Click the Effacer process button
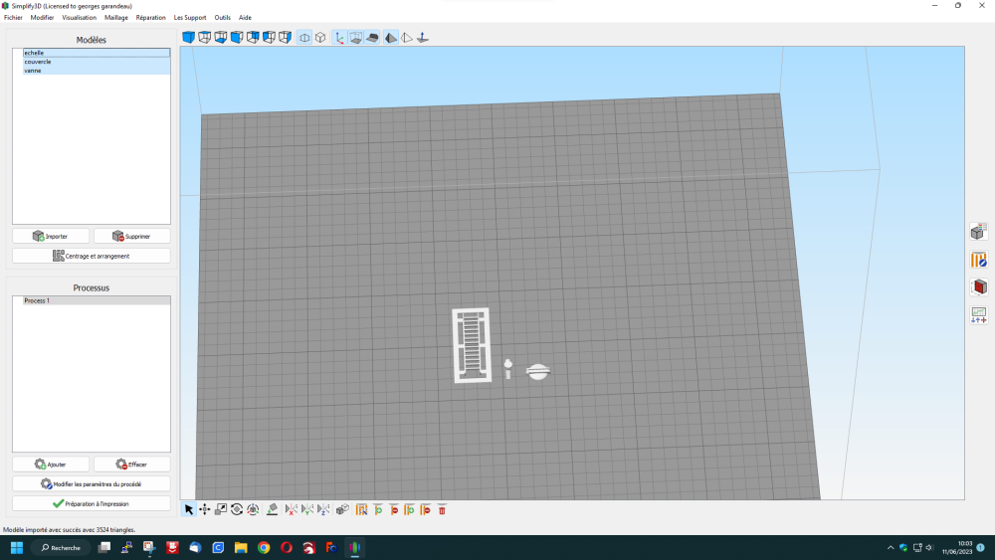 132,465
